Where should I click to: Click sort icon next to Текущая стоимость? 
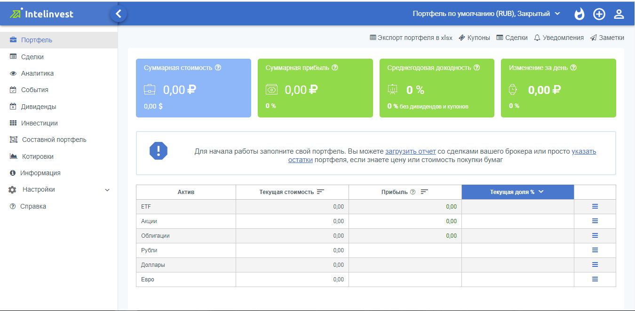click(321, 192)
